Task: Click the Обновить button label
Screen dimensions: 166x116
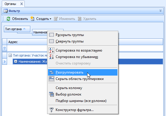Action: pyautogui.click(x=20, y=19)
